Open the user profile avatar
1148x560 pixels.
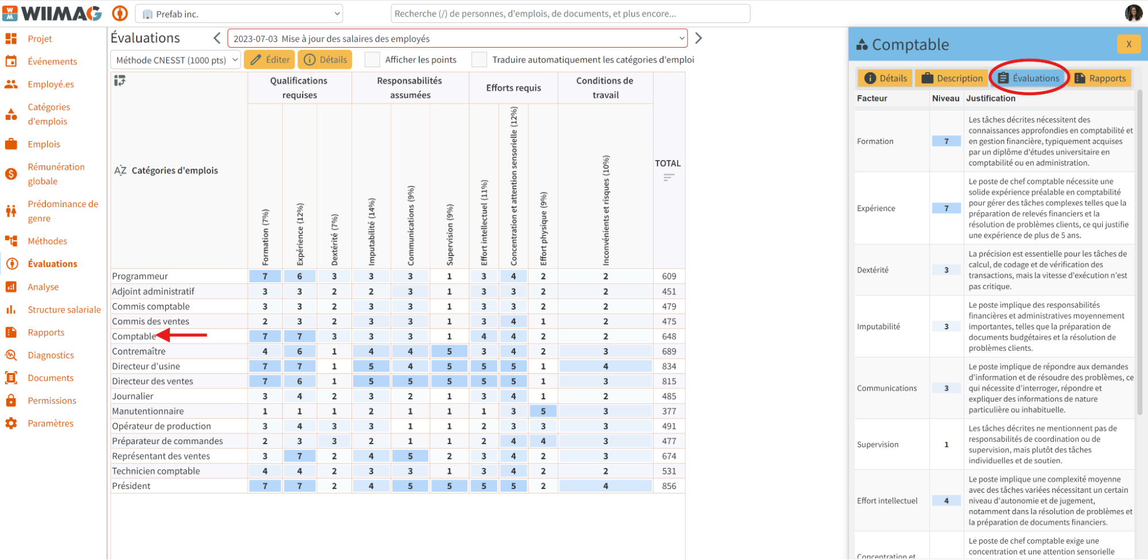click(1133, 13)
